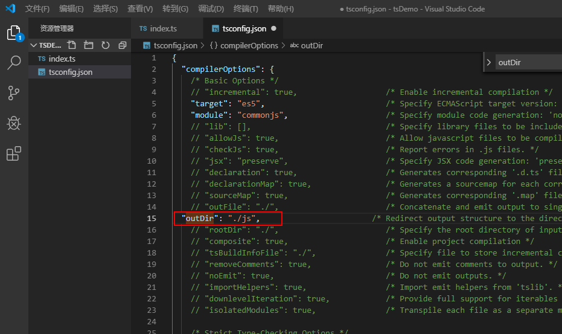Collapse the TSDEMO folder section
This screenshot has height=334, width=562.
[34, 45]
